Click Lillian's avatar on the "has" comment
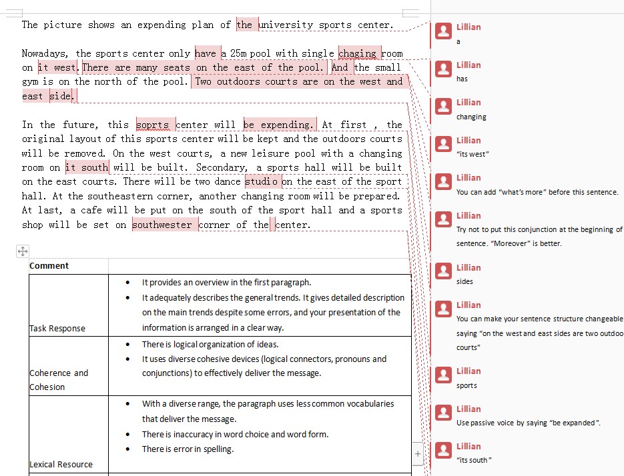The height and width of the screenshot is (476, 624). coord(443,69)
